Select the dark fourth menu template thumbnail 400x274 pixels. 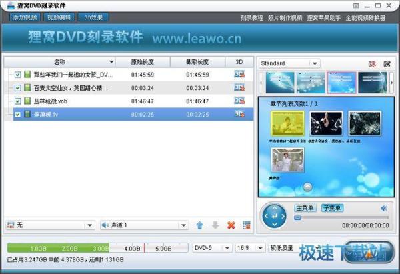pos(373,83)
